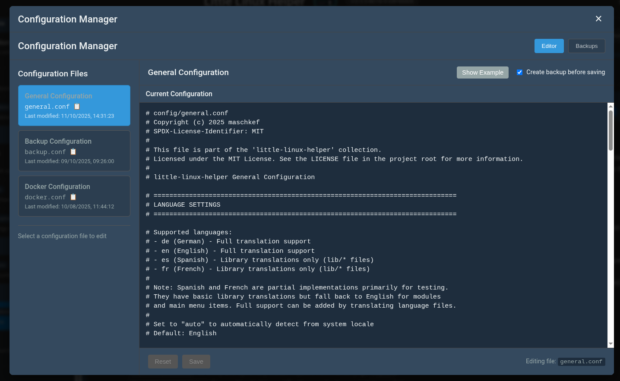Click the clipboard icon next to backup.conf
This screenshot has width=620, height=381.
pyautogui.click(x=73, y=151)
